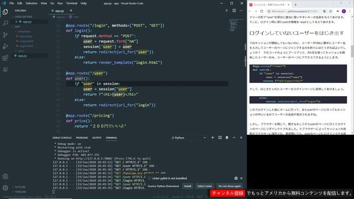Expand the Timeline section
354x199 pixels.
coord(20,192)
